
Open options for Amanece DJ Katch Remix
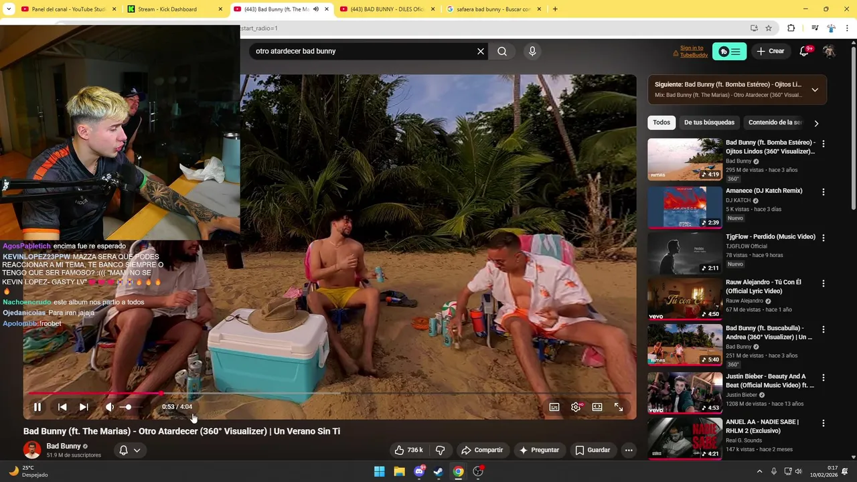click(x=823, y=192)
